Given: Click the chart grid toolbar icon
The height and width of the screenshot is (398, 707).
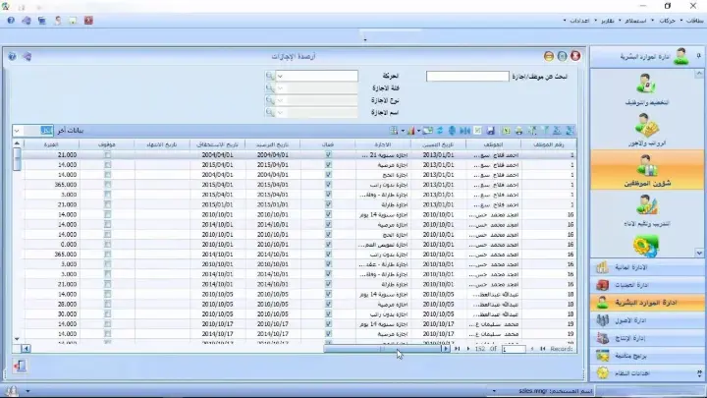Looking at the screenshot, I should point(410,131).
